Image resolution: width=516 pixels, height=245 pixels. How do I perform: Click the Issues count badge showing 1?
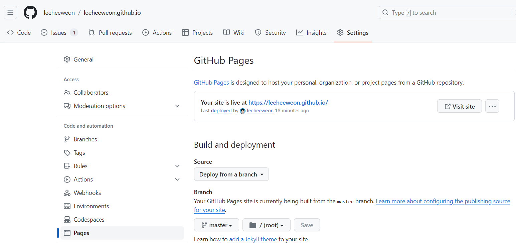pos(74,33)
